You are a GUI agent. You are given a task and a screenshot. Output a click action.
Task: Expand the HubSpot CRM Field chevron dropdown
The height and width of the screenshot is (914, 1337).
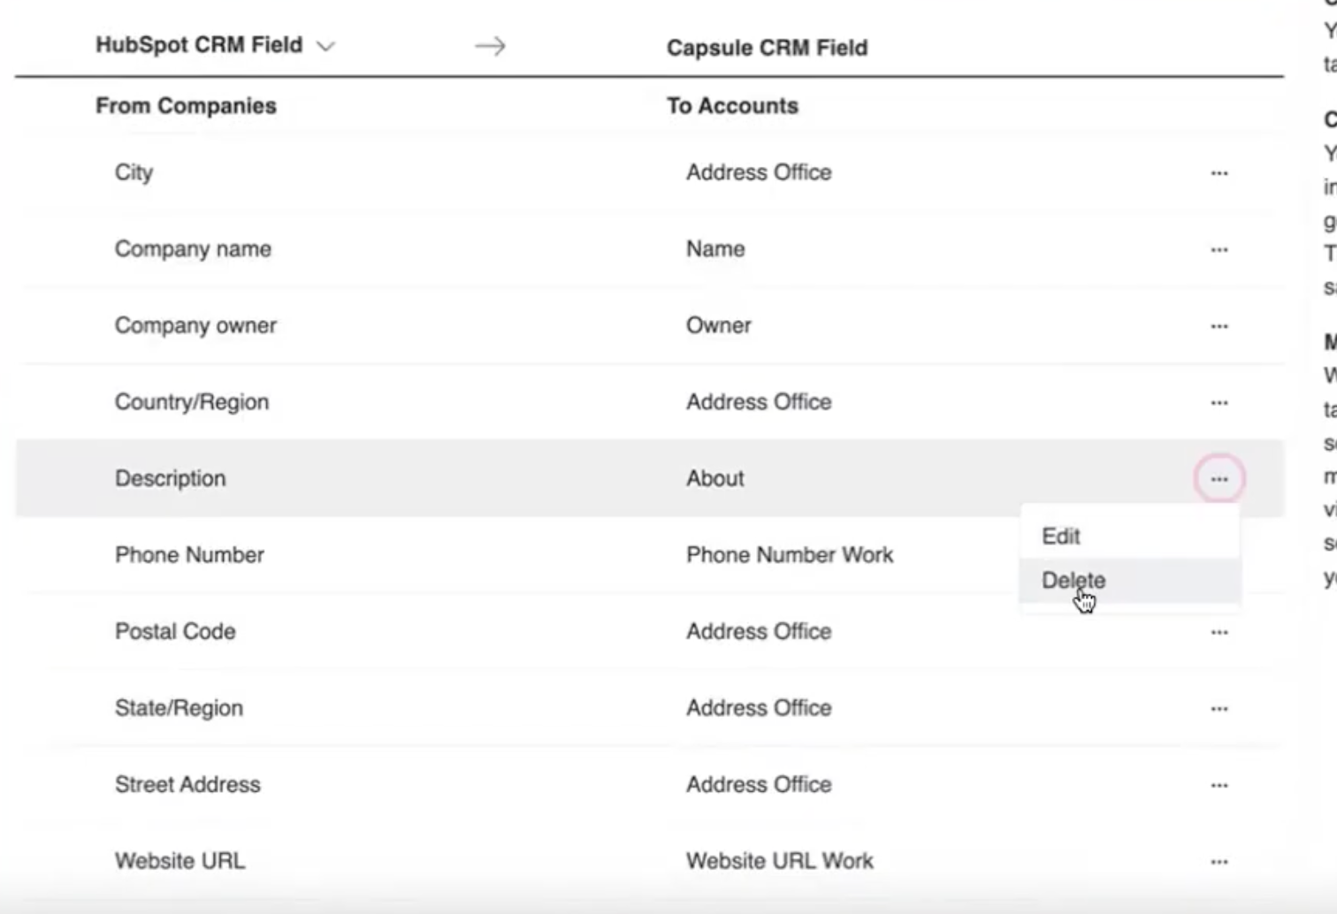point(325,46)
